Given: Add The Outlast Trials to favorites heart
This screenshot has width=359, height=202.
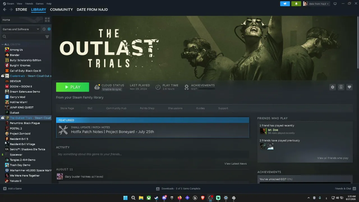Looking at the screenshot, I should click(349, 87).
